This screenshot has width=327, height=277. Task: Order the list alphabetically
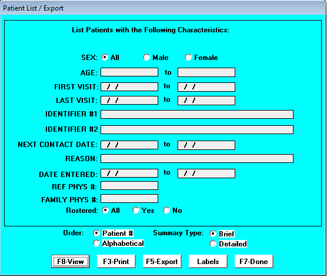(x=96, y=243)
